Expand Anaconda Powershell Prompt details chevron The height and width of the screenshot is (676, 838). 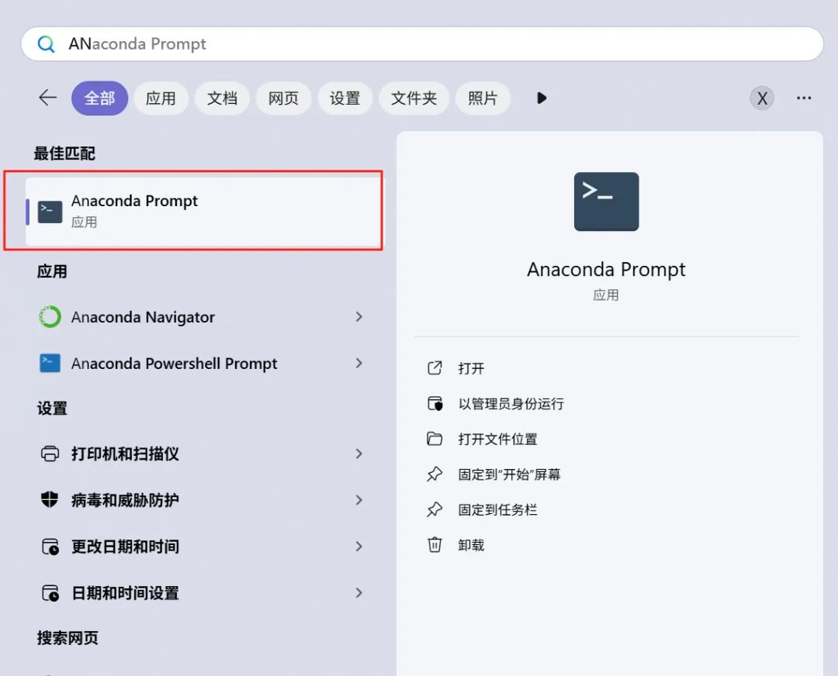coord(358,363)
